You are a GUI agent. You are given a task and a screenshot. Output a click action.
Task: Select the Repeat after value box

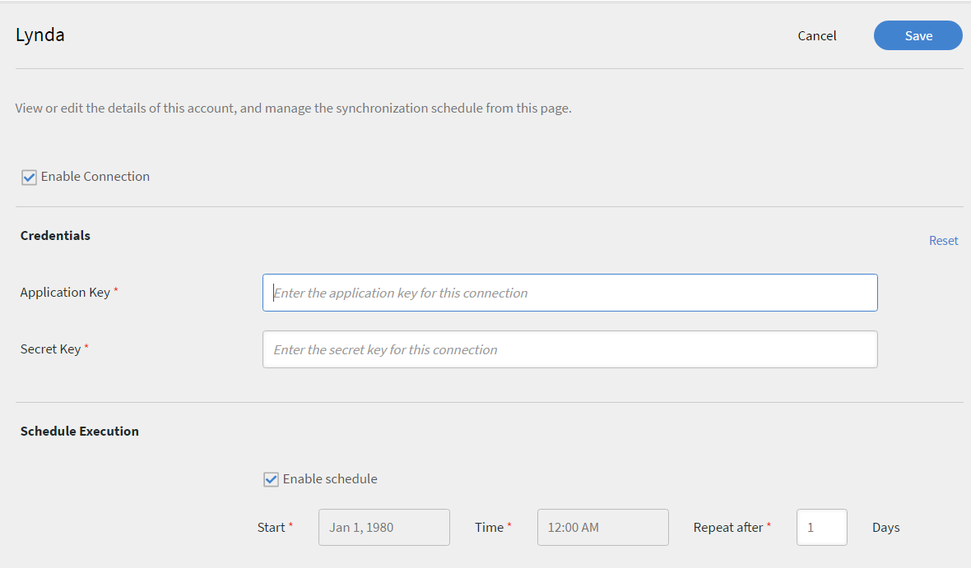[x=821, y=527]
